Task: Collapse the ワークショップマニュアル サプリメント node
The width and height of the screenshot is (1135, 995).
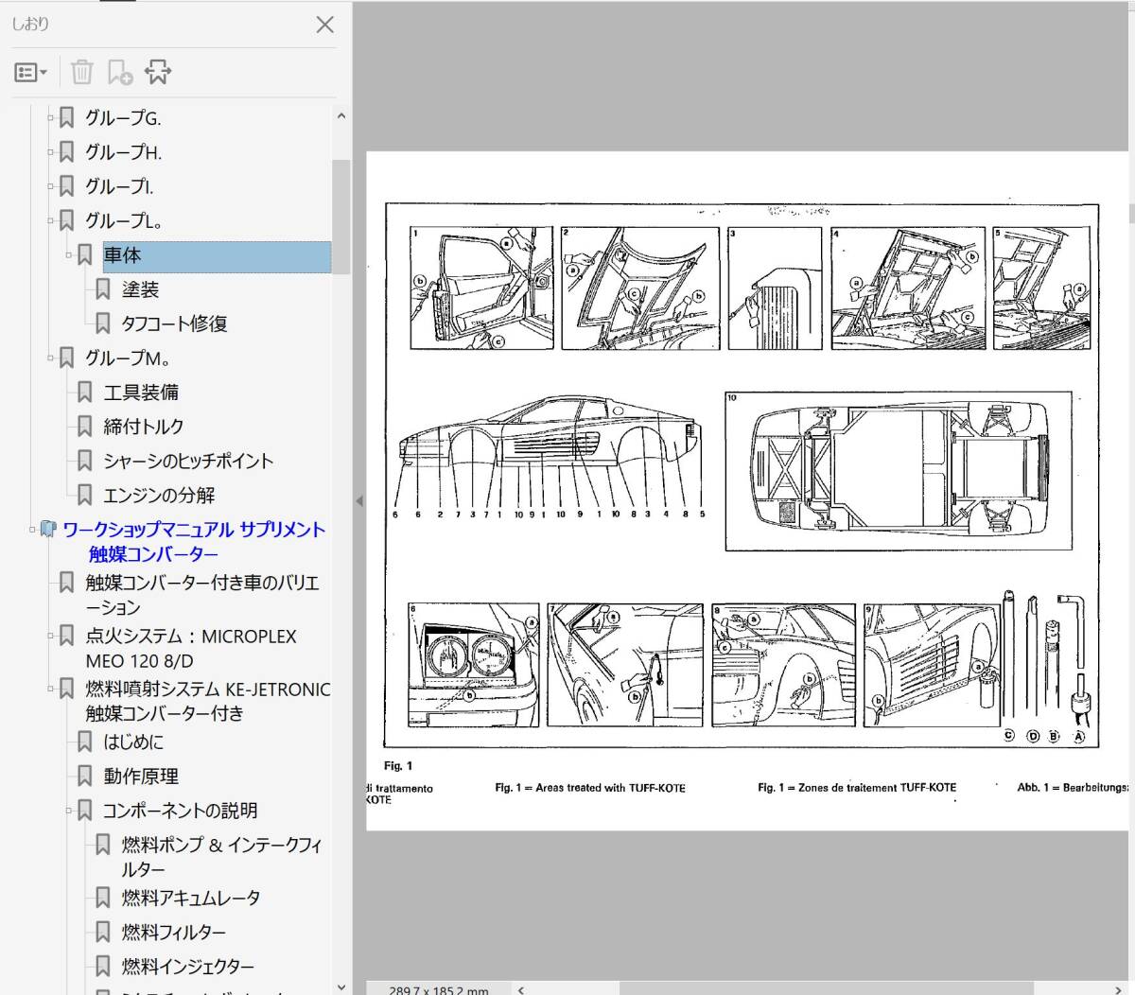Action: (x=33, y=530)
